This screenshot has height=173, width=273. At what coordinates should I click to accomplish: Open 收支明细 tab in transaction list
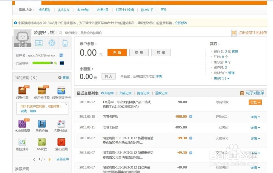click(x=107, y=93)
